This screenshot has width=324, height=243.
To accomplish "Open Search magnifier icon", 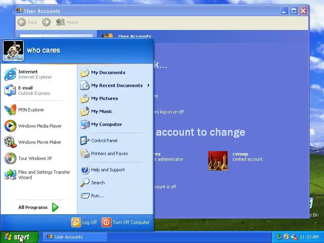I will point(85,183).
